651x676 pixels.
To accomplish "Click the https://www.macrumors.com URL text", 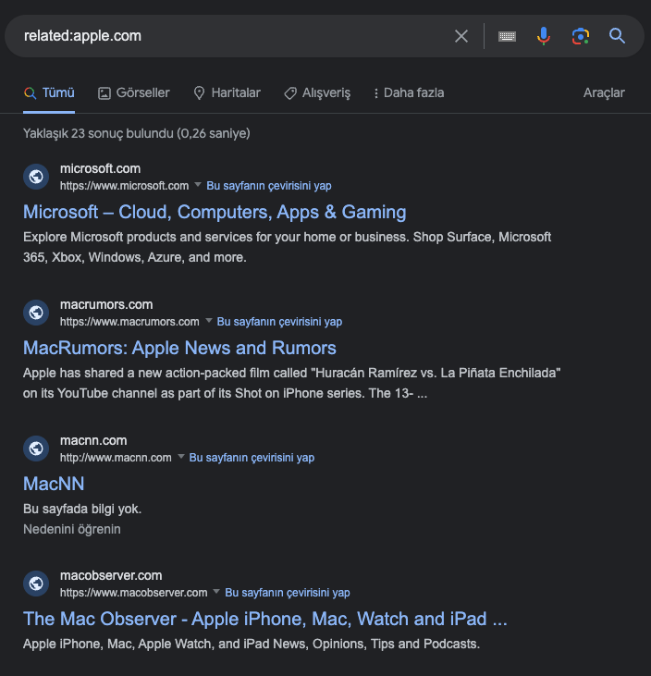I will tap(129, 322).
